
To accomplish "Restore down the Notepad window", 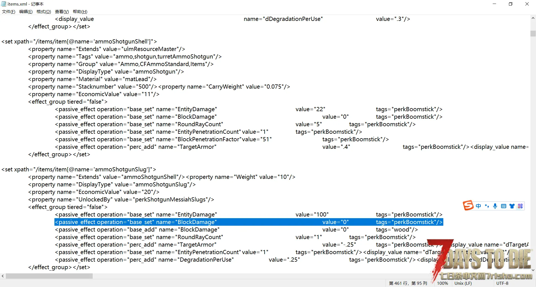I will tap(511, 4).
